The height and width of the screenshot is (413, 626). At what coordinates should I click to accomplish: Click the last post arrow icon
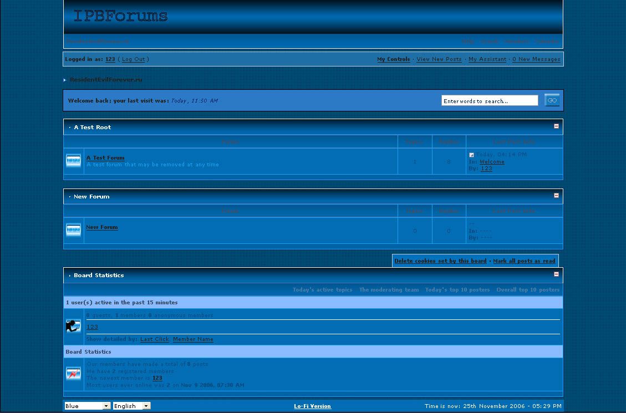pyautogui.click(x=471, y=155)
